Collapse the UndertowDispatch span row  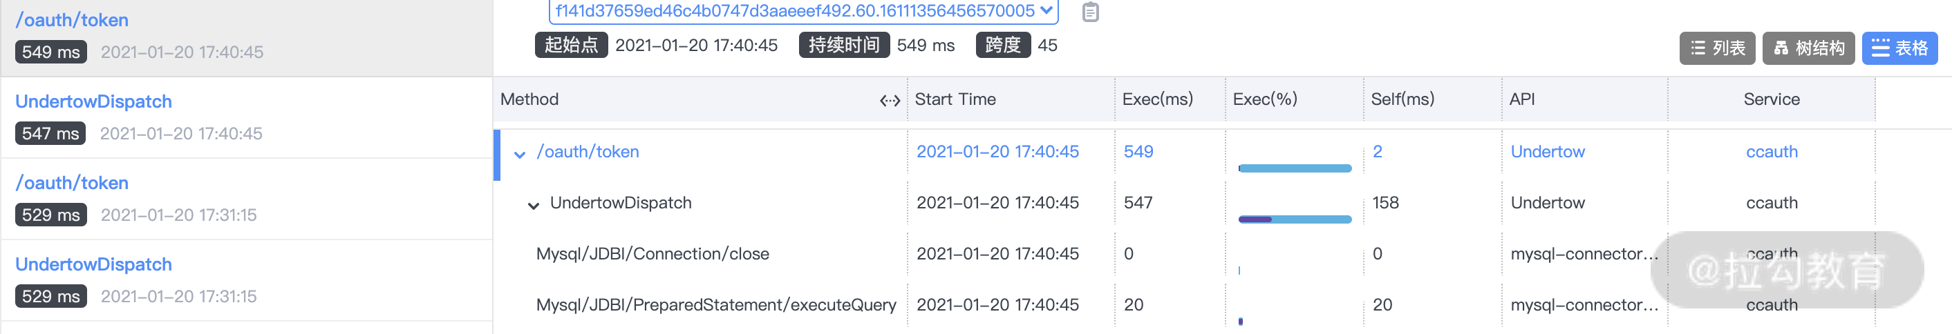(534, 205)
